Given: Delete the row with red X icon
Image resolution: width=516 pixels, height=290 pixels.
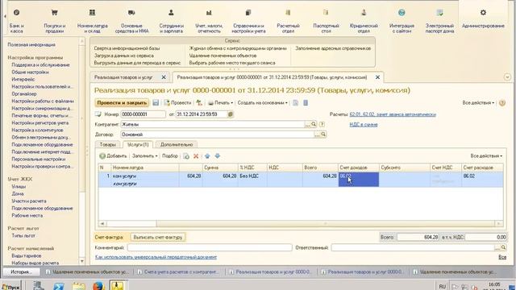Looking at the screenshot, I should point(196,156).
